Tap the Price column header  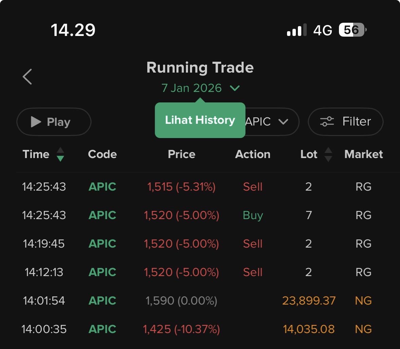pyautogui.click(x=182, y=154)
